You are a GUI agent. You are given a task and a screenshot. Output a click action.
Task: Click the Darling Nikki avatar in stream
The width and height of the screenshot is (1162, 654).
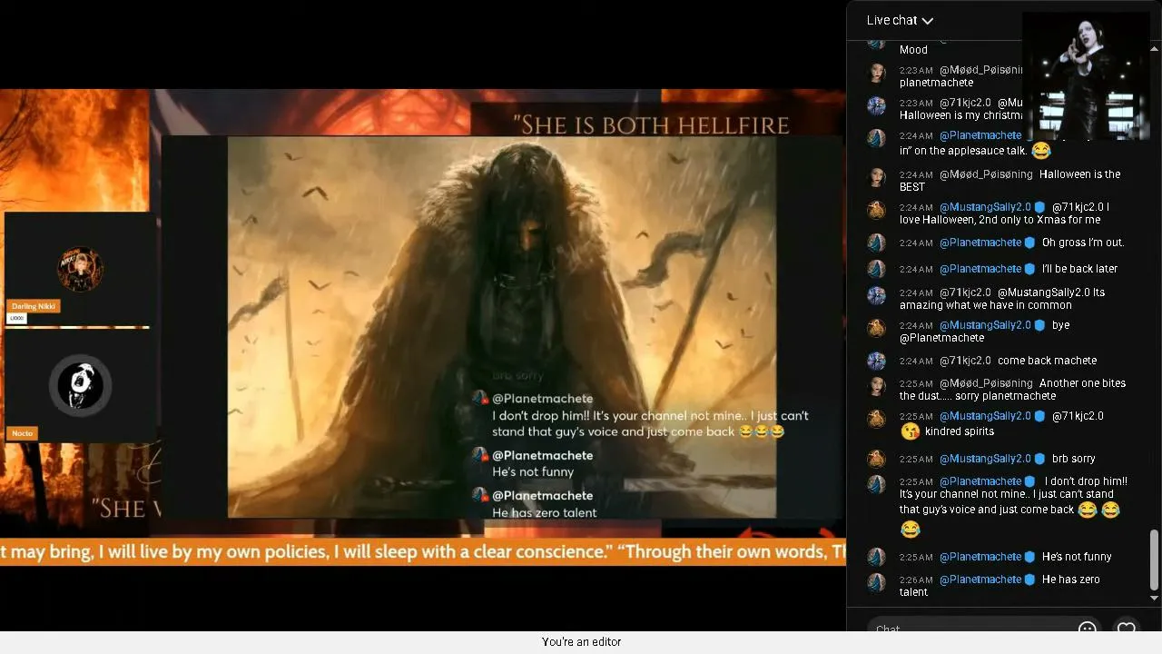click(x=80, y=269)
